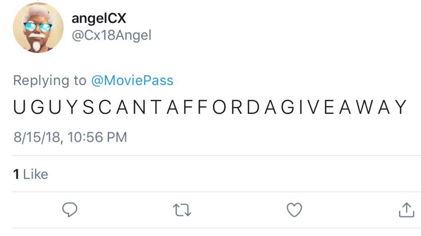Click the 10:56 PM time text
The width and height of the screenshot is (421, 236).
[97, 137]
